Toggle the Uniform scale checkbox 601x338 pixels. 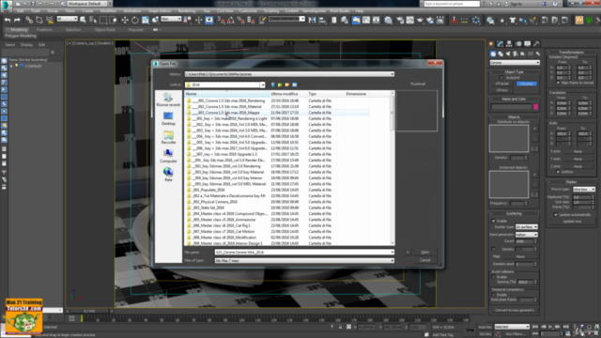558,172
